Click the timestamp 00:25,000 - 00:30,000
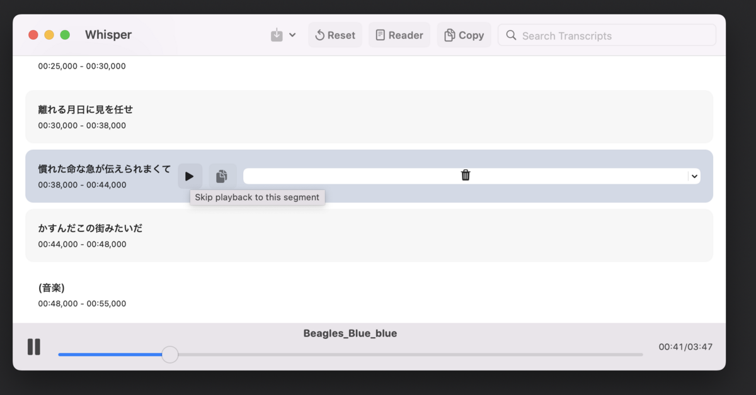 tap(82, 66)
